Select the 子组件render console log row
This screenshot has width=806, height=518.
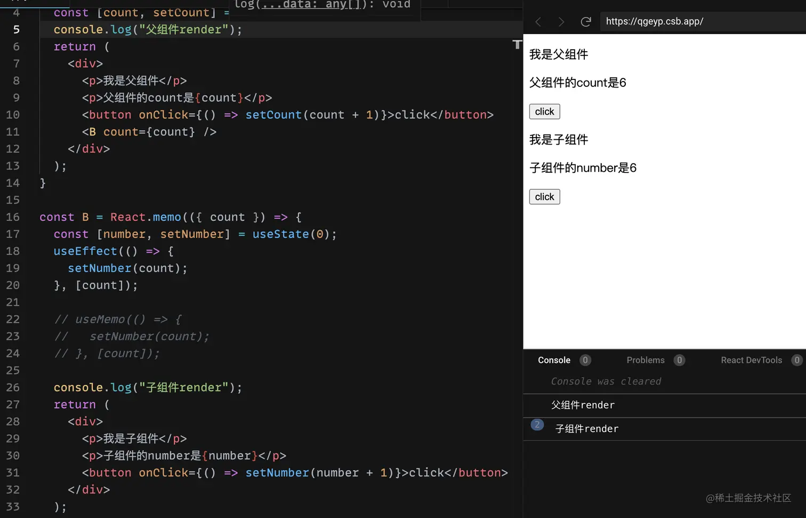[x=665, y=429]
